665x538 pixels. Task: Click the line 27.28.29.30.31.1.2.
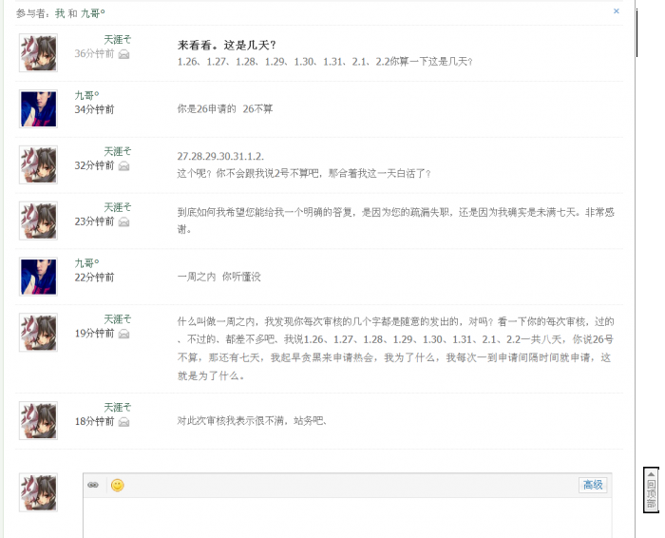tap(220, 157)
